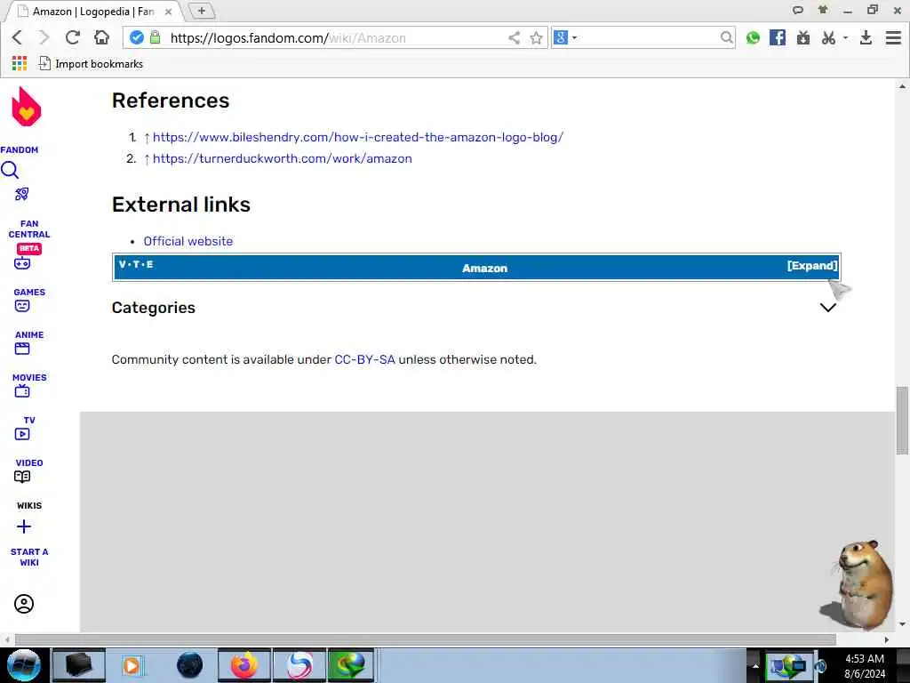This screenshot has width=910, height=683.
Task: Open the browser hamburger menu
Action: 893,37
